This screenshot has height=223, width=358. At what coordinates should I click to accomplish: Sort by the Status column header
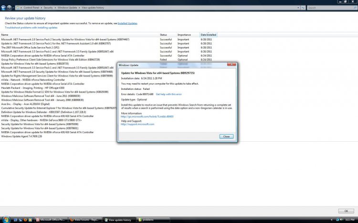168,35
